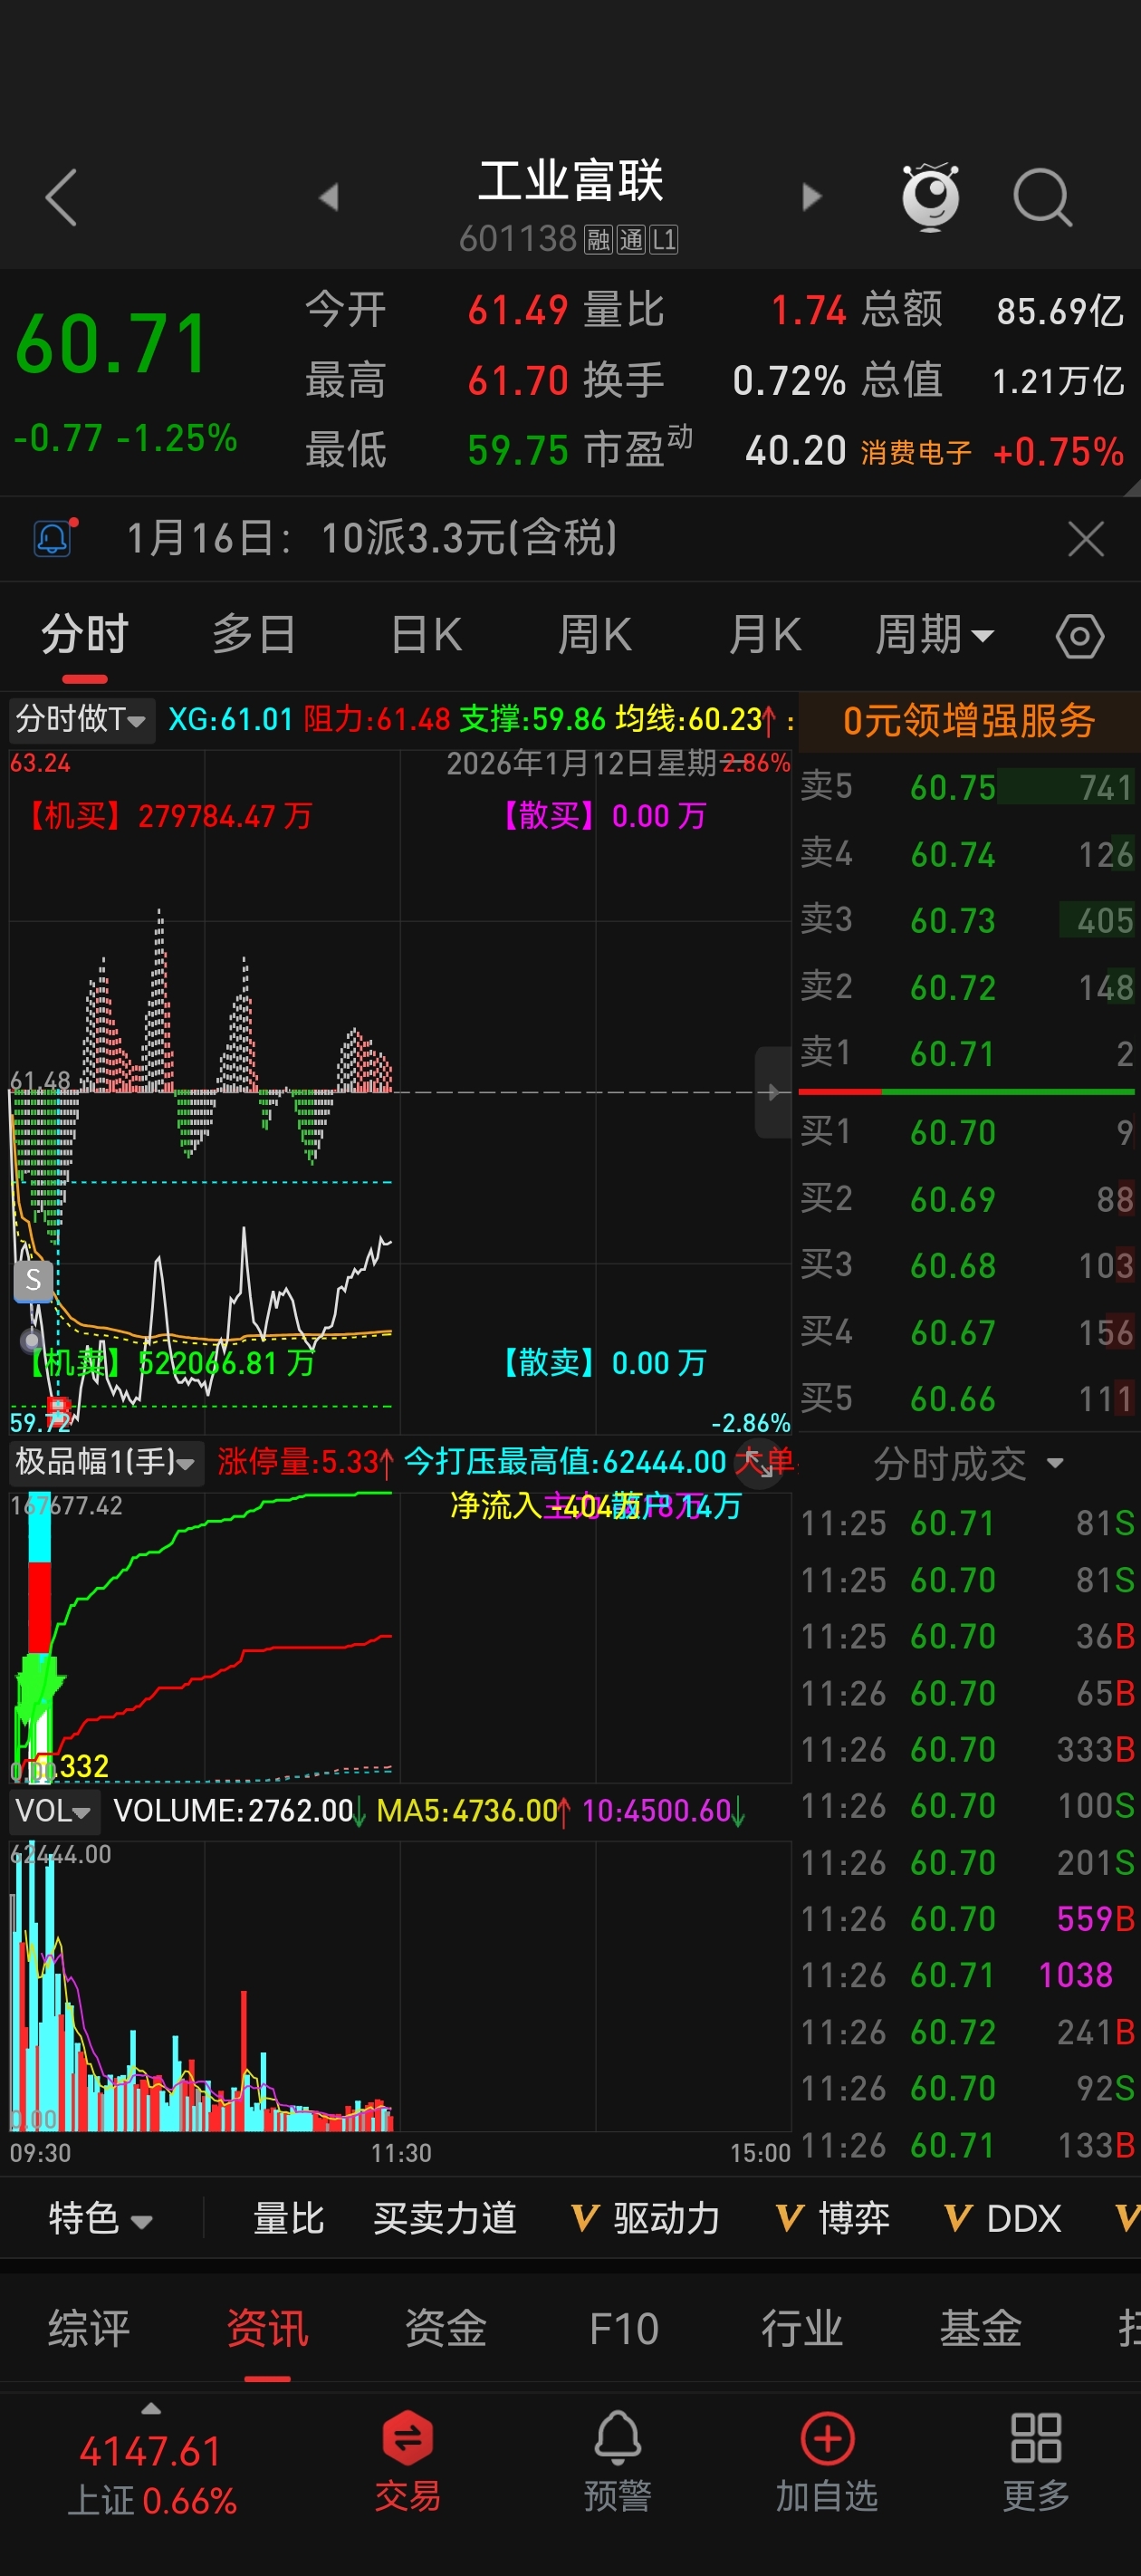
Task: Tap the 买2 row at 60.69
Action: [x=969, y=1198]
